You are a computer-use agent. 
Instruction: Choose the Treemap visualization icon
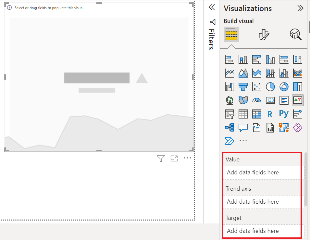pyautogui.click(x=298, y=87)
